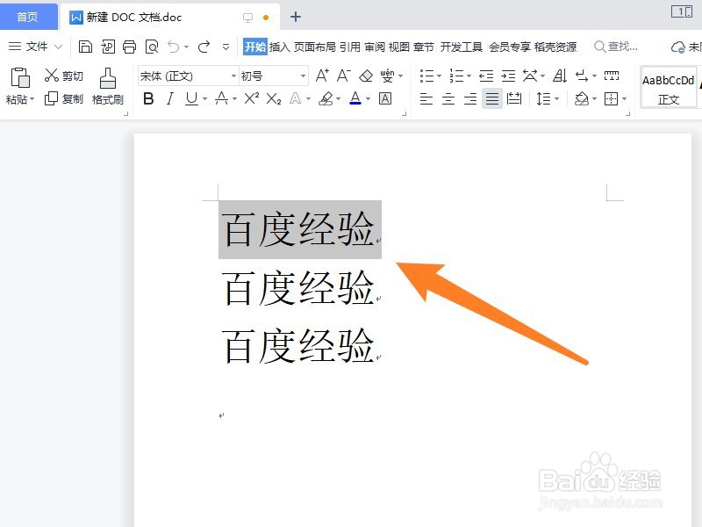This screenshot has width=702, height=527.
Task: Toggle Strikethrough formatting
Action: pos(221,98)
